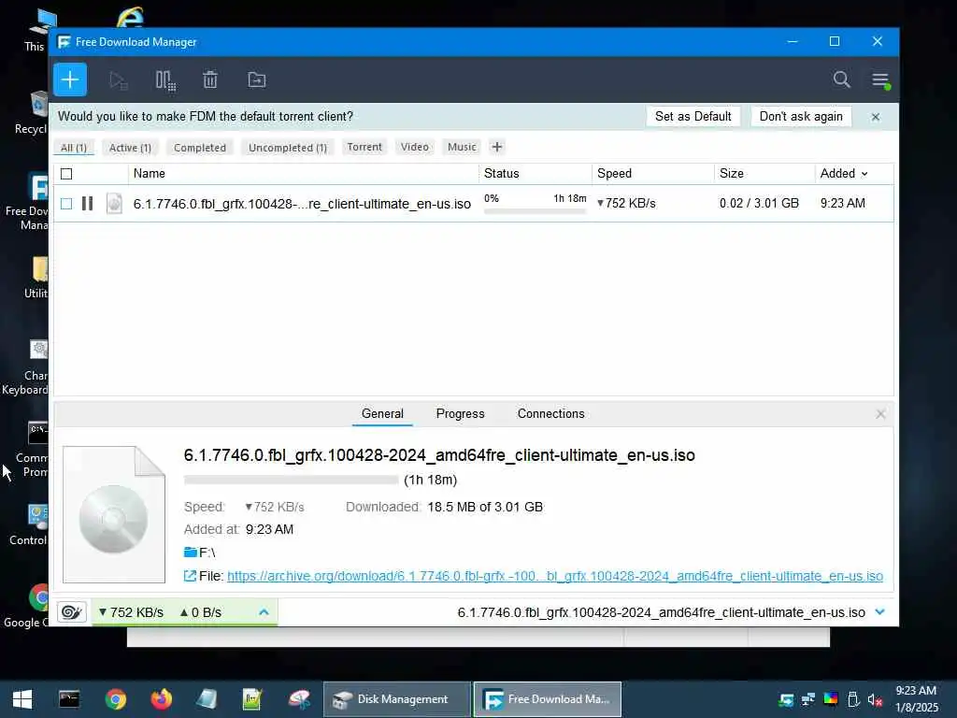Open Firefox from the taskbar
957x718 pixels.
tap(161, 699)
